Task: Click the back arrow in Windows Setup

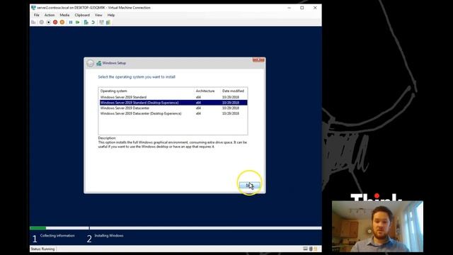Action: pos(91,63)
